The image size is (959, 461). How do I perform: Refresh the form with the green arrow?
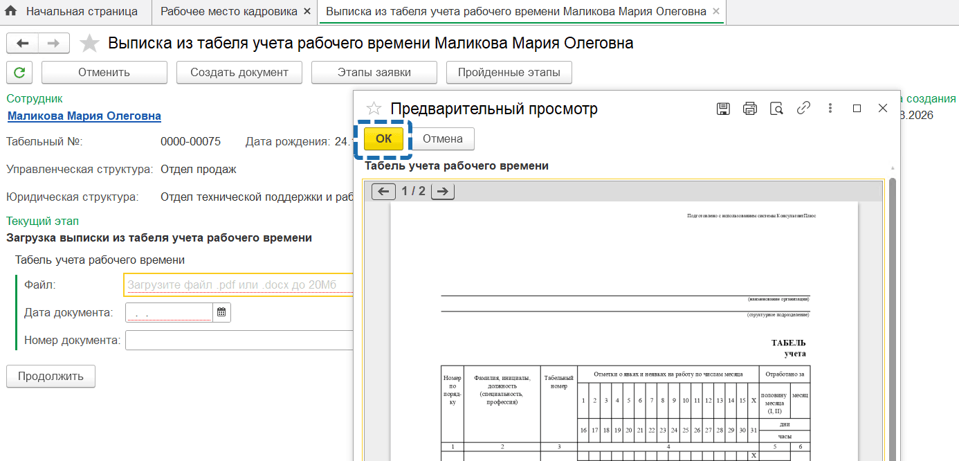[19, 72]
